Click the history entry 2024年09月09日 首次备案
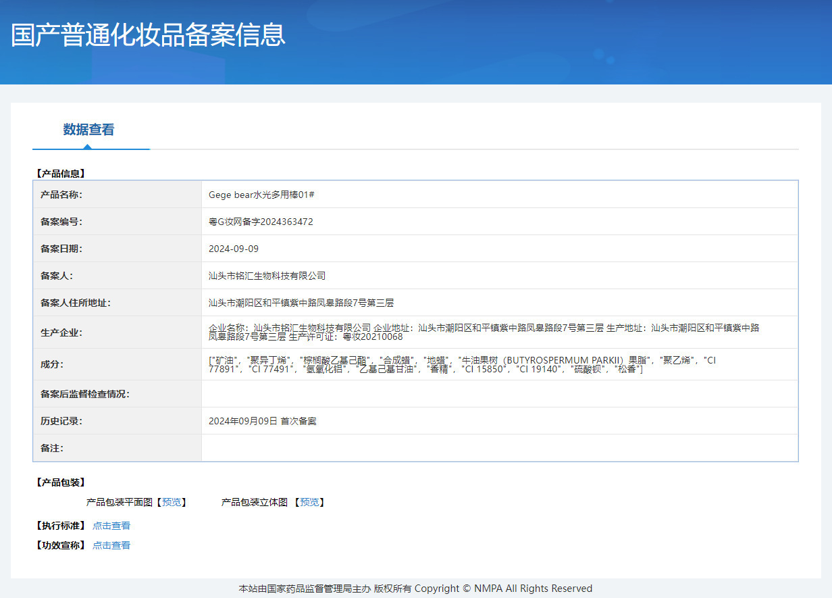 [263, 421]
